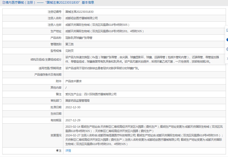The height and width of the screenshot is (157, 228).
Task: Collapse the floating side panel with chevron arrow
Action: (x=227, y=58)
